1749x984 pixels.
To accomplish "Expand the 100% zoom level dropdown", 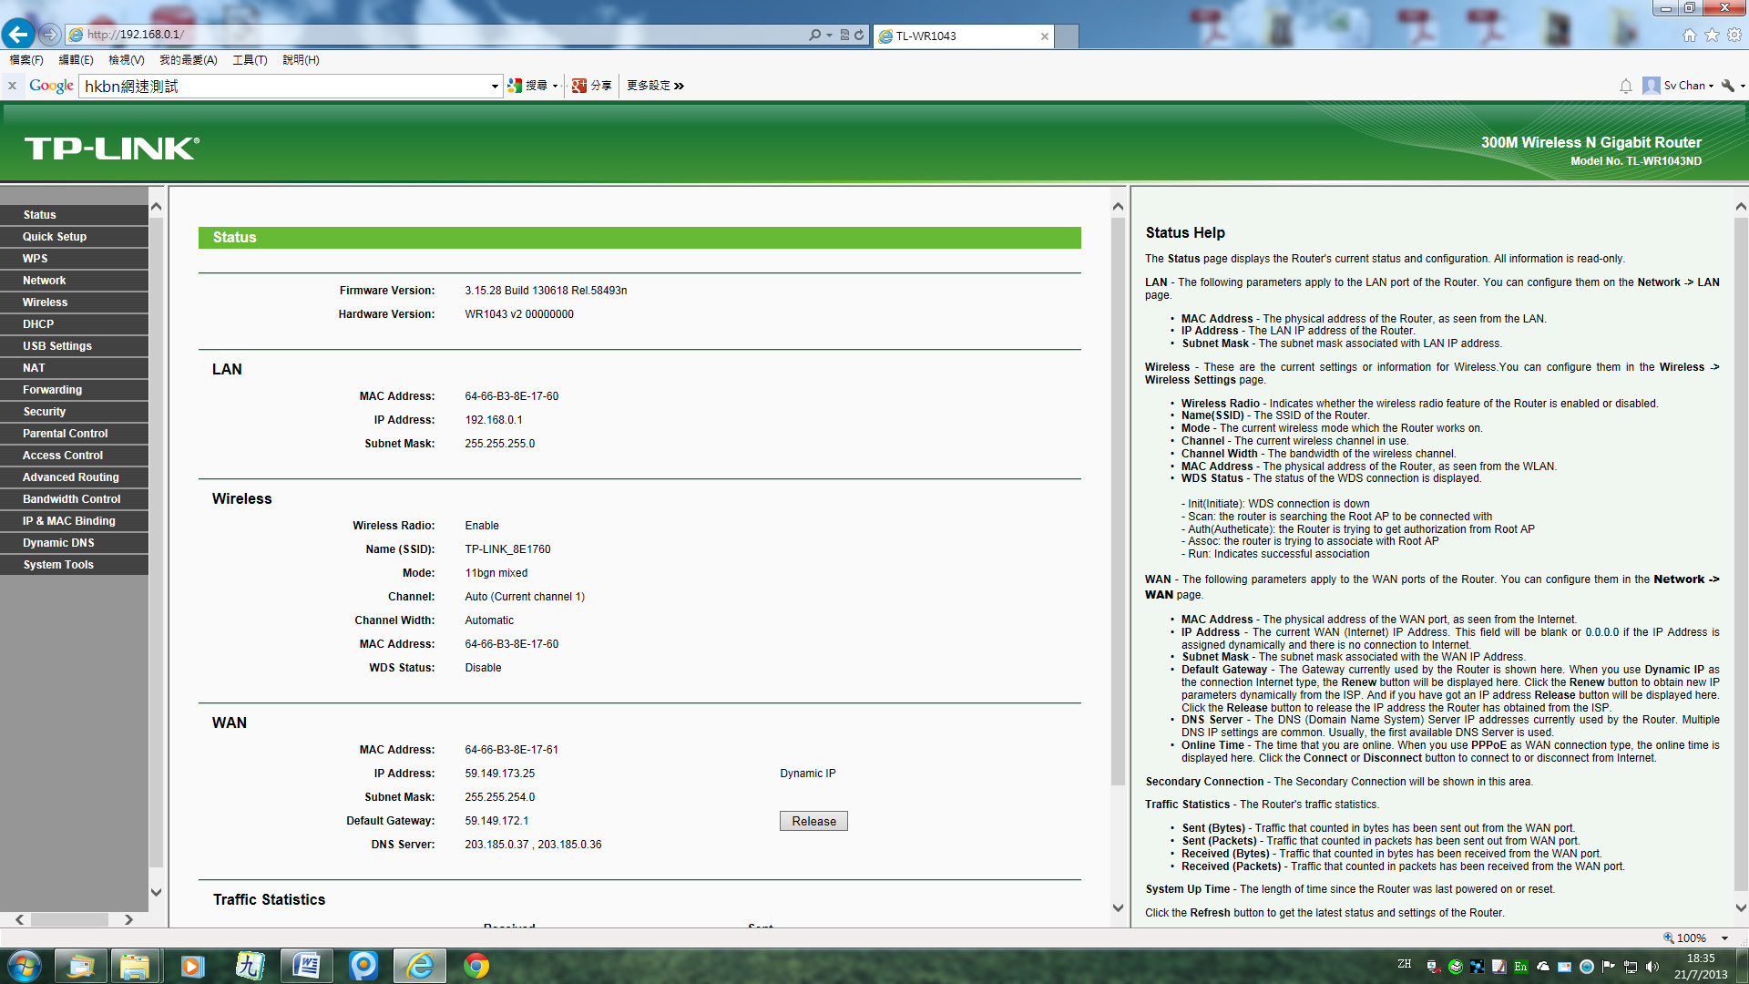I will pyautogui.click(x=1724, y=938).
